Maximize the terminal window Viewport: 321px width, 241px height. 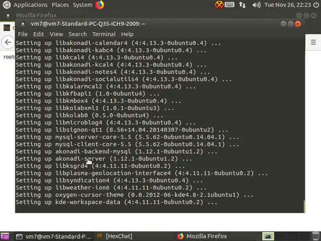click(x=291, y=24)
